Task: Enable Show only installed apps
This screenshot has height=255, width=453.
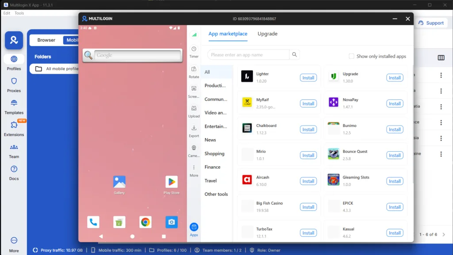Action: point(351,56)
